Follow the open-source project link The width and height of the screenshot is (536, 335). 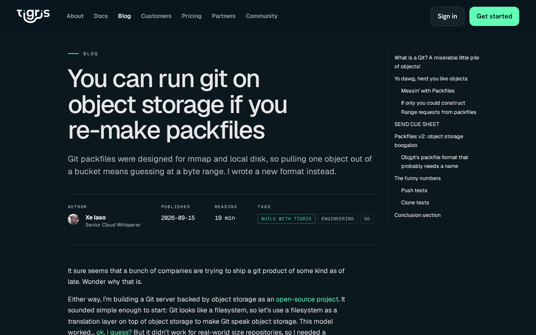tap(307, 299)
